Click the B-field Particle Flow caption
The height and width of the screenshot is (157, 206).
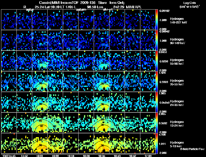coord(192,149)
